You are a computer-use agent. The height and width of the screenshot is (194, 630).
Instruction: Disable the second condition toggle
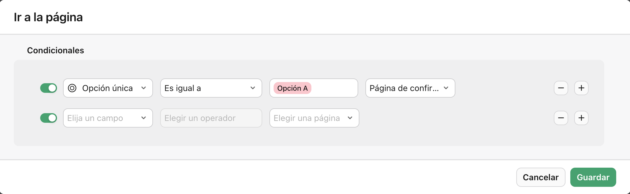click(49, 118)
